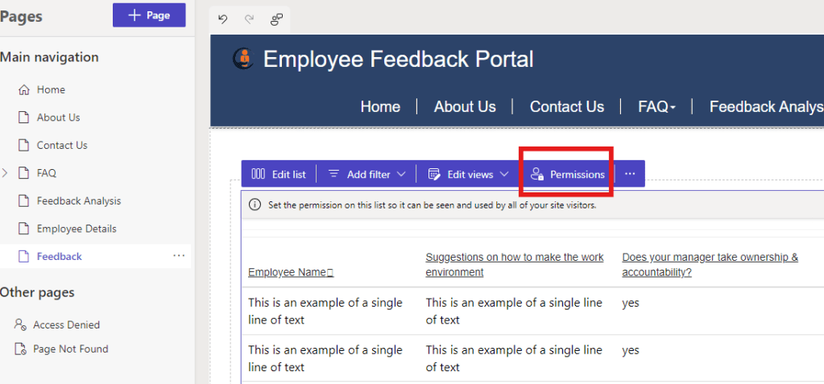This screenshot has width=824, height=384.
Task: Open the Access Denied page
Action: tap(66, 325)
